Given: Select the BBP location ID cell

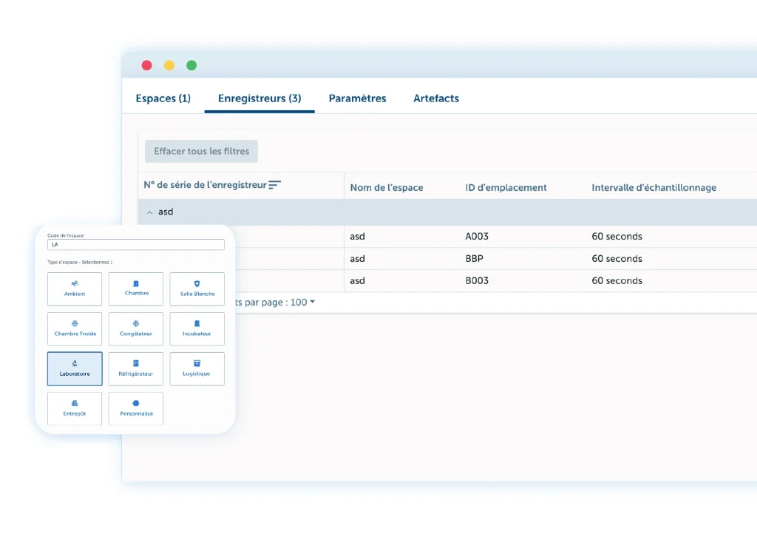Looking at the screenshot, I should 474,258.
